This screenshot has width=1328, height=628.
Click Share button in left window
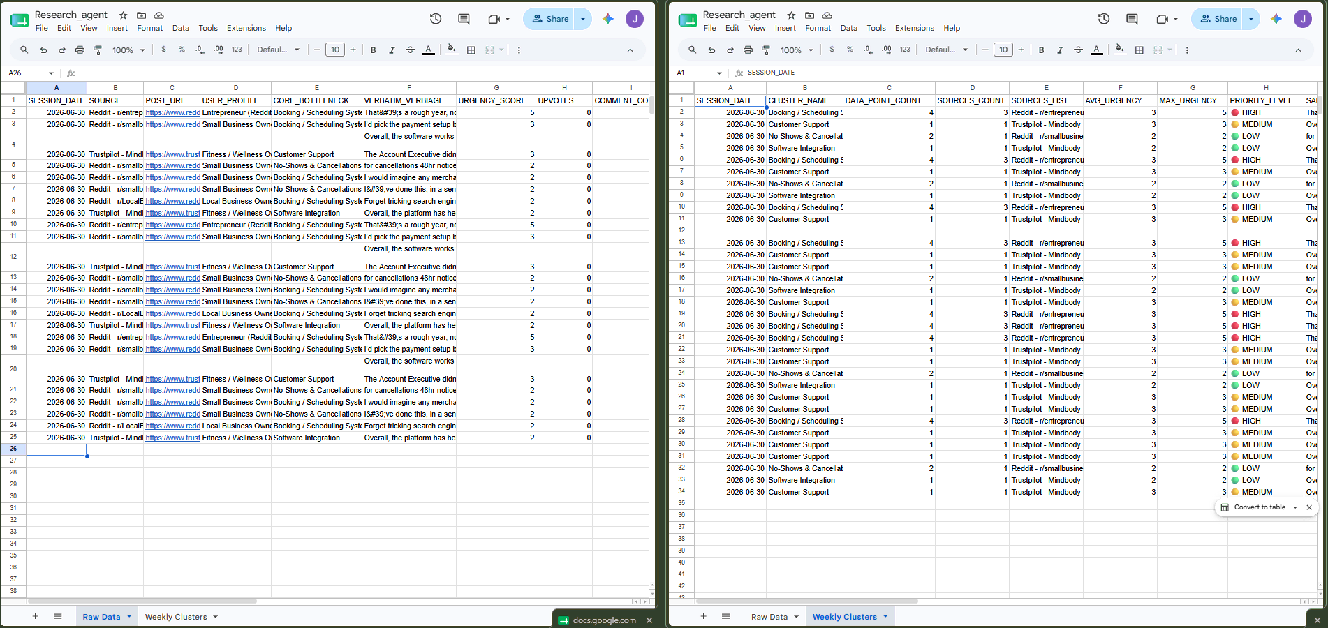550,19
